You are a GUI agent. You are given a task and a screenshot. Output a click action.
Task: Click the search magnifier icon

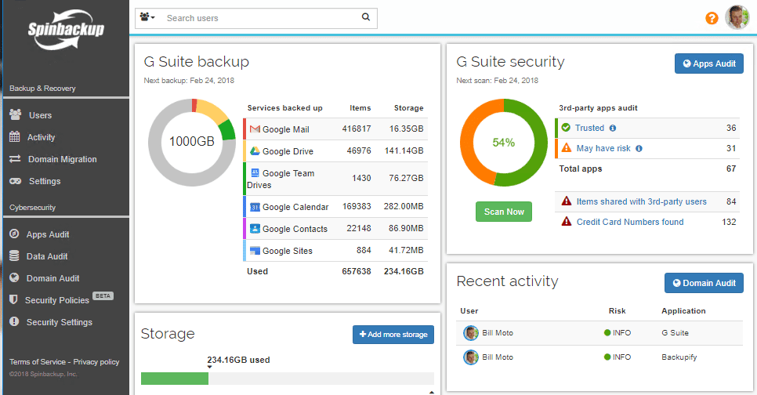click(366, 17)
